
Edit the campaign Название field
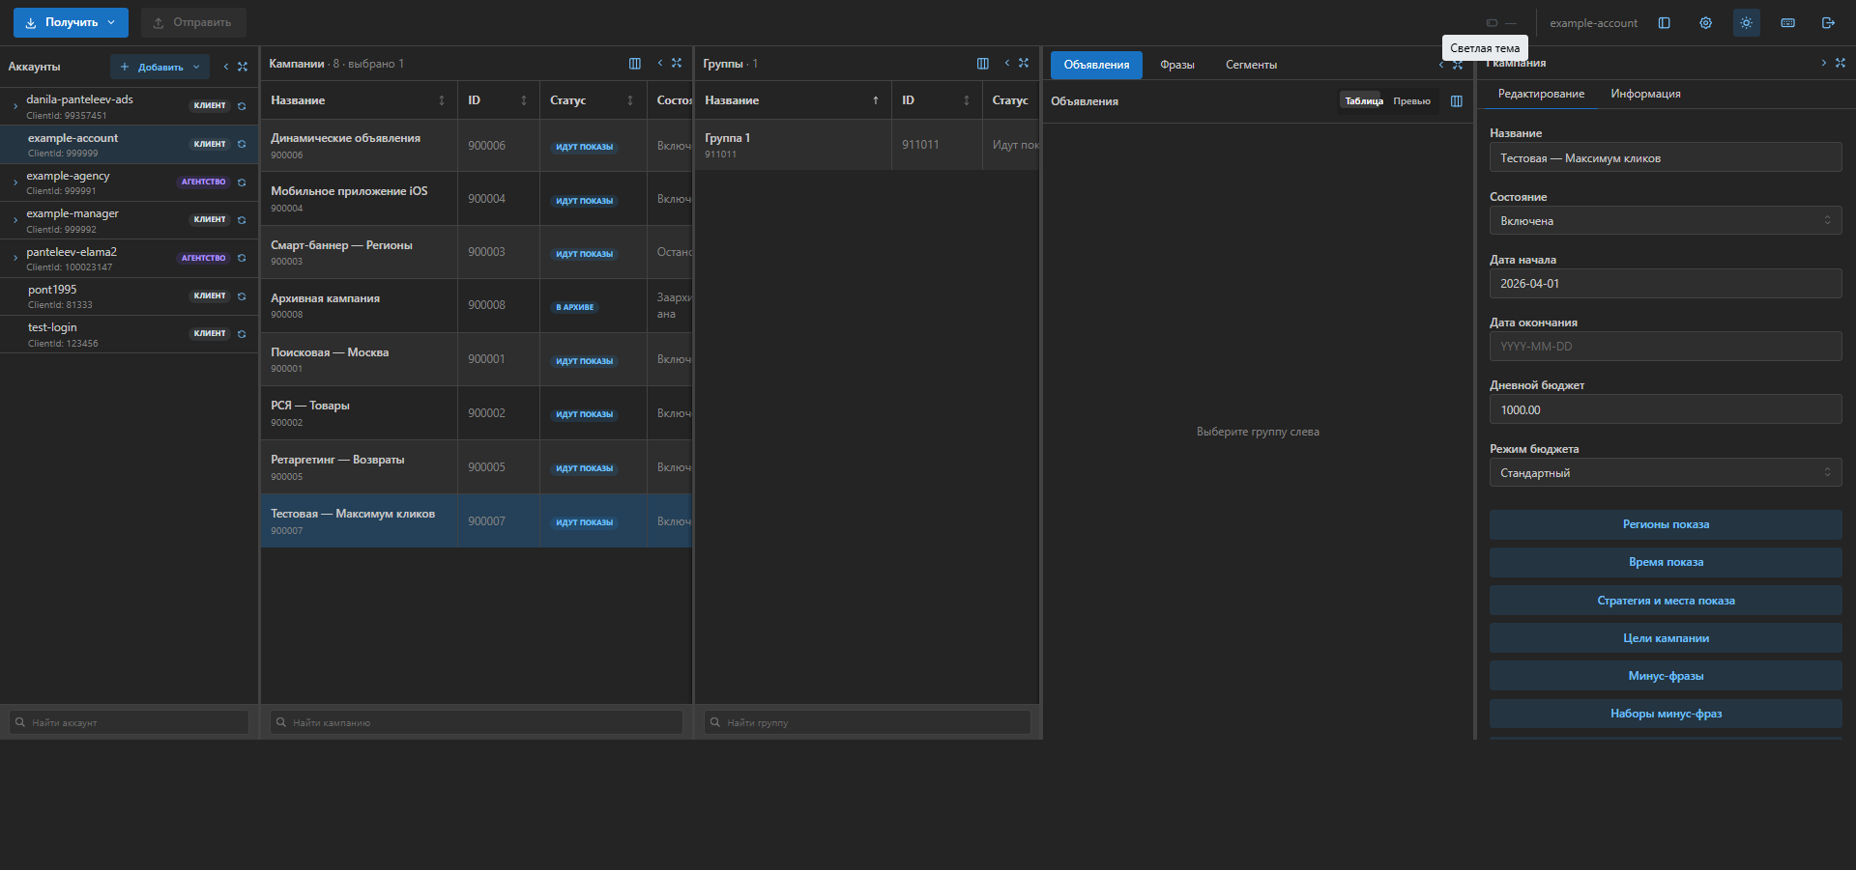1666,158
